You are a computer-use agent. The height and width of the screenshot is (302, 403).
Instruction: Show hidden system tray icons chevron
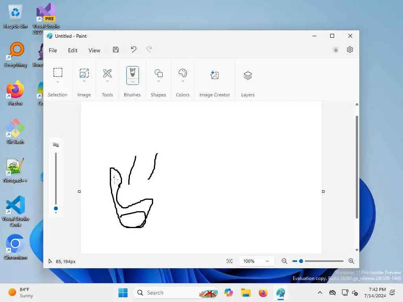(x=320, y=293)
